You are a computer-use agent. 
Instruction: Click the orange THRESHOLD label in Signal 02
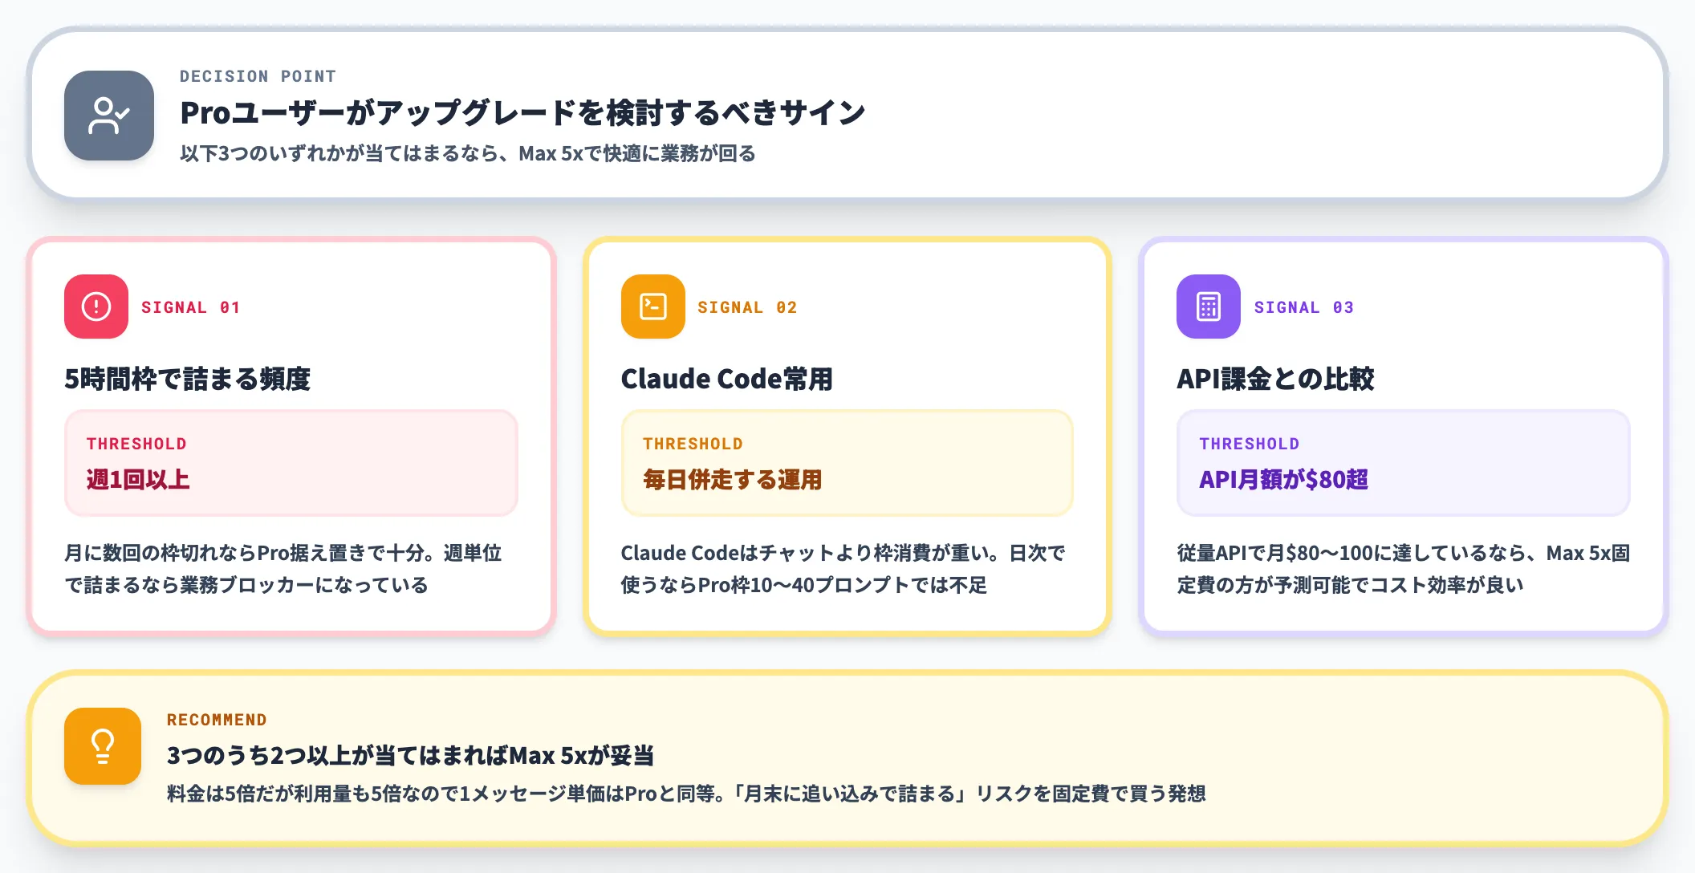click(x=693, y=444)
